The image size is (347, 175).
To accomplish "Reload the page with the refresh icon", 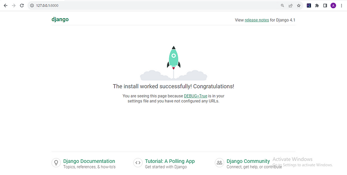I will 22,6.
